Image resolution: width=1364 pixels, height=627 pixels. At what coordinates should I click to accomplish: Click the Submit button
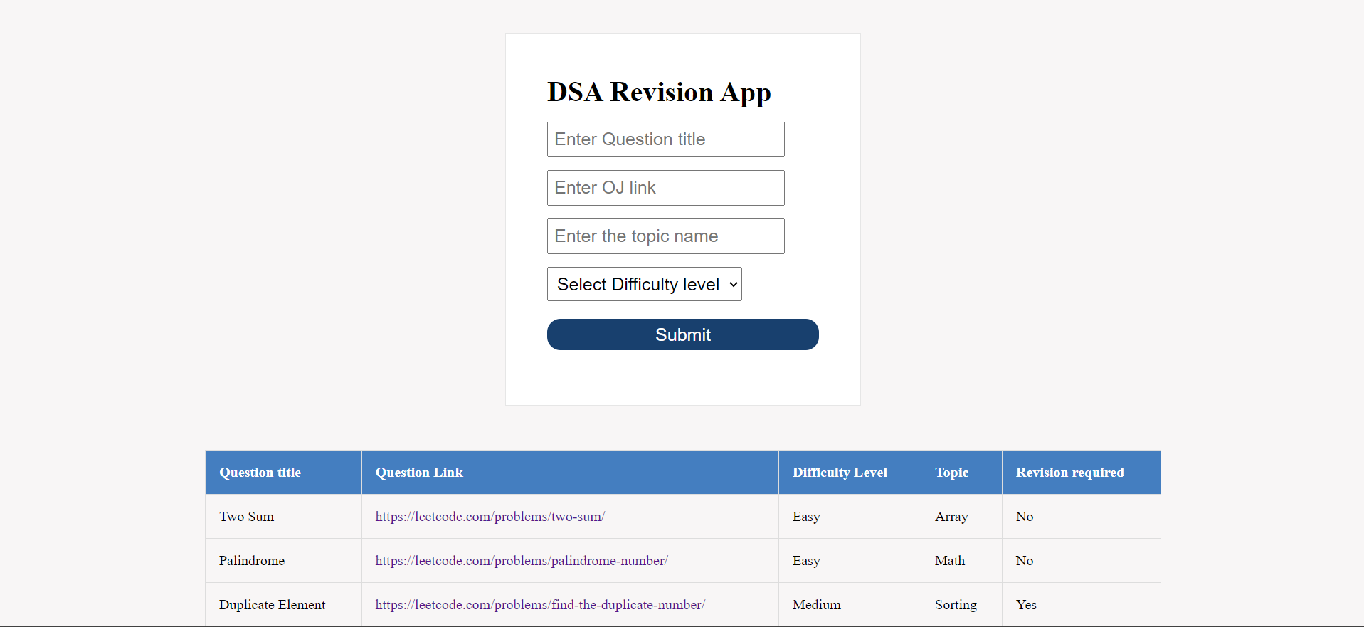682,334
